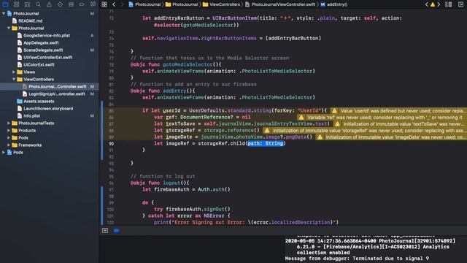Click PhotoJournal folder in jump bar
The height and width of the screenshot is (263, 467).
click(182, 4)
